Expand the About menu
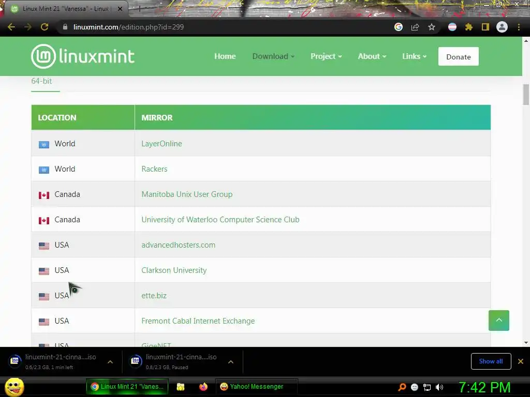Screen dimensions: 530x397 [372, 56]
